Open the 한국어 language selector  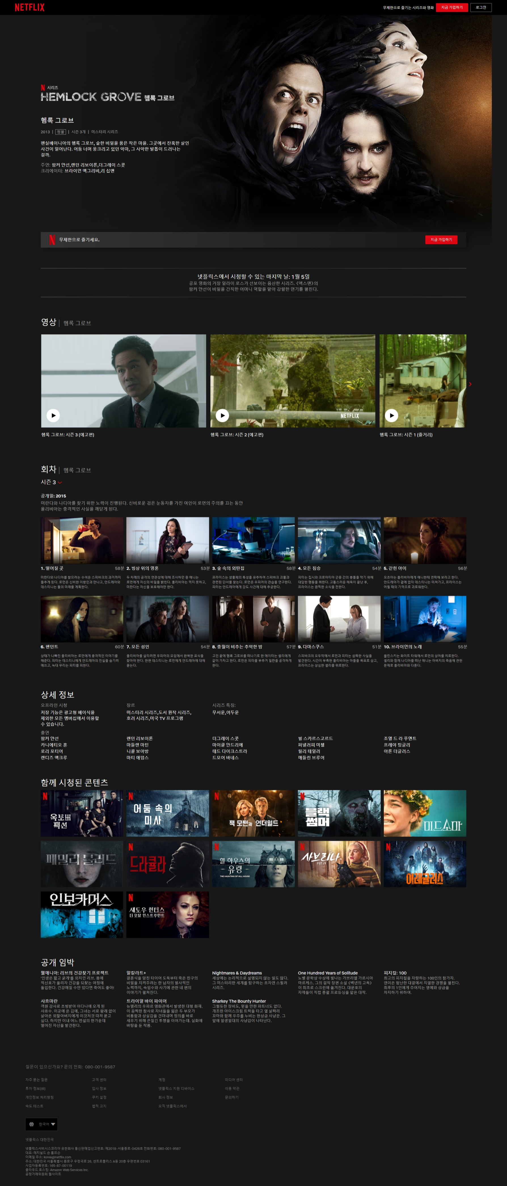(x=41, y=1124)
